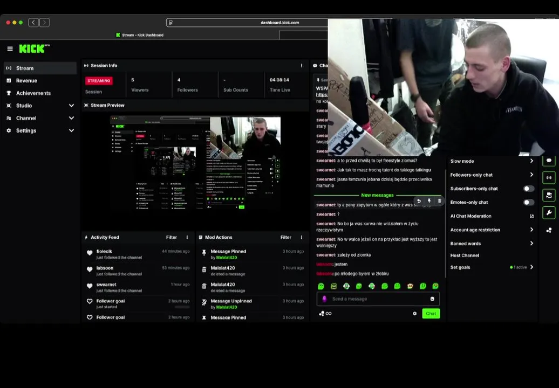The height and width of the screenshot is (388, 559).
Task: Open the wrench tools icon in right rail
Action: click(x=549, y=213)
